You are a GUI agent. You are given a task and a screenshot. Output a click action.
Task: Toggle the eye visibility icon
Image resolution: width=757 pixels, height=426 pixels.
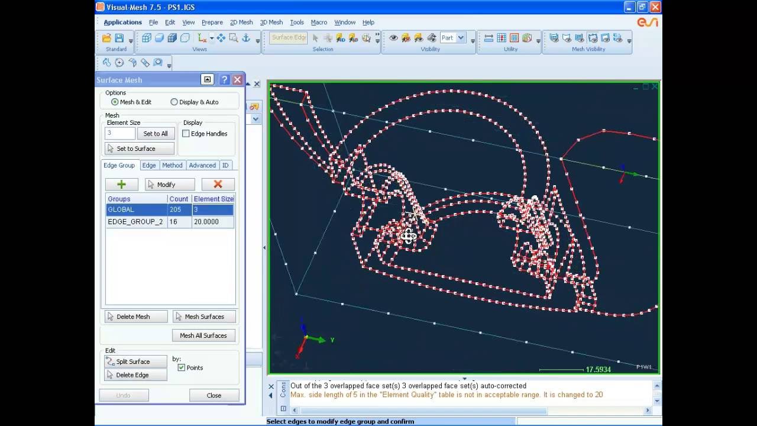point(393,38)
